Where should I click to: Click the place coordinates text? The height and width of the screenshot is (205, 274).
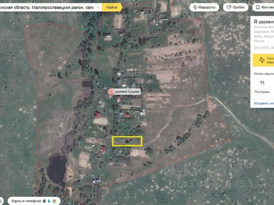click(x=263, y=48)
